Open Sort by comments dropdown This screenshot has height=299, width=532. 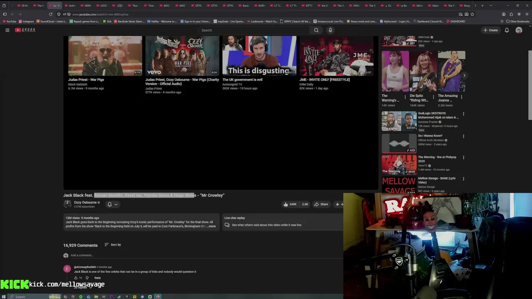[113, 245]
